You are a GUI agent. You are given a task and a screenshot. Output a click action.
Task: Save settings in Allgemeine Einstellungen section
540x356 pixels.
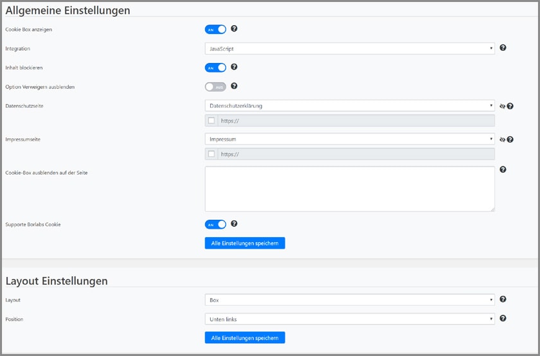[x=244, y=243]
